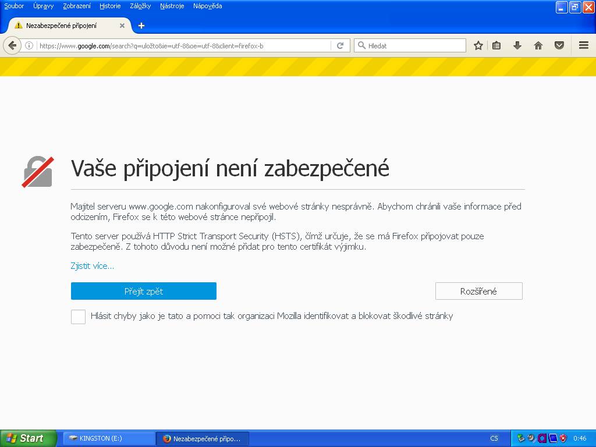Click the heading Vaše připojení není zabezpečené
The image size is (596, 447).
pyautogui.click(x=230, y=168)
